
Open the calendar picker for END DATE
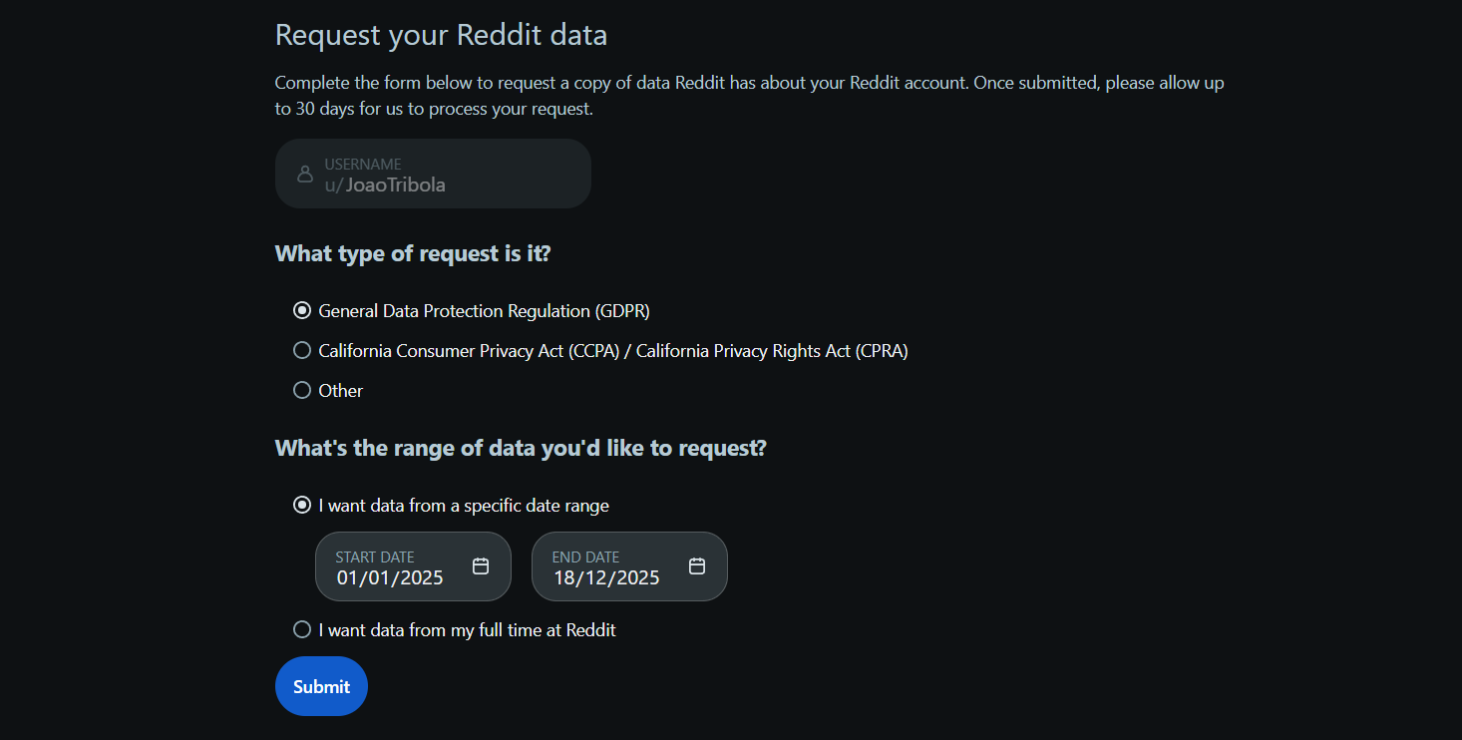pos(696,564)
